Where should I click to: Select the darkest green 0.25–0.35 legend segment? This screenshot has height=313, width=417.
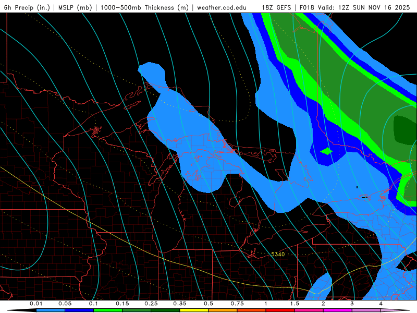click(x=165, y=310)
